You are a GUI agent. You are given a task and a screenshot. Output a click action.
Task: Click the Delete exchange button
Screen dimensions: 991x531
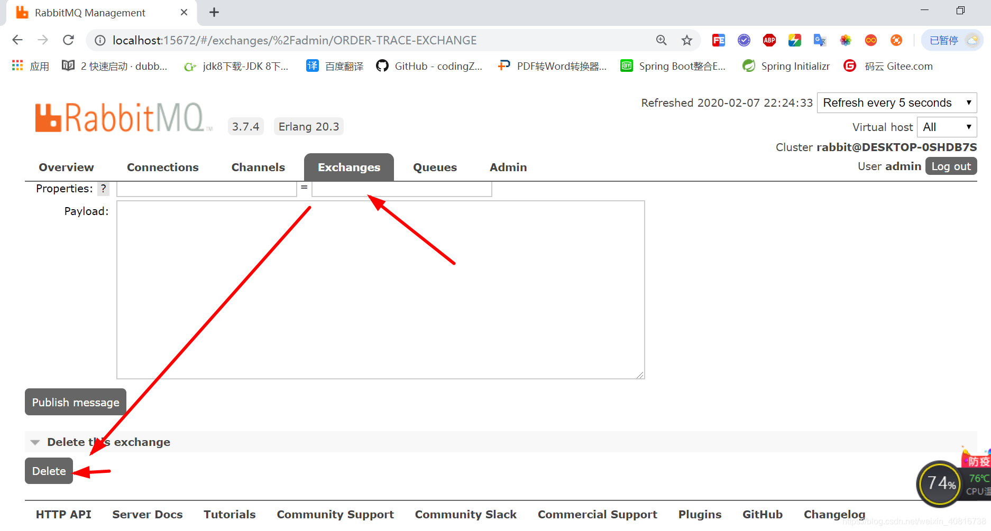tap(49, 471)
